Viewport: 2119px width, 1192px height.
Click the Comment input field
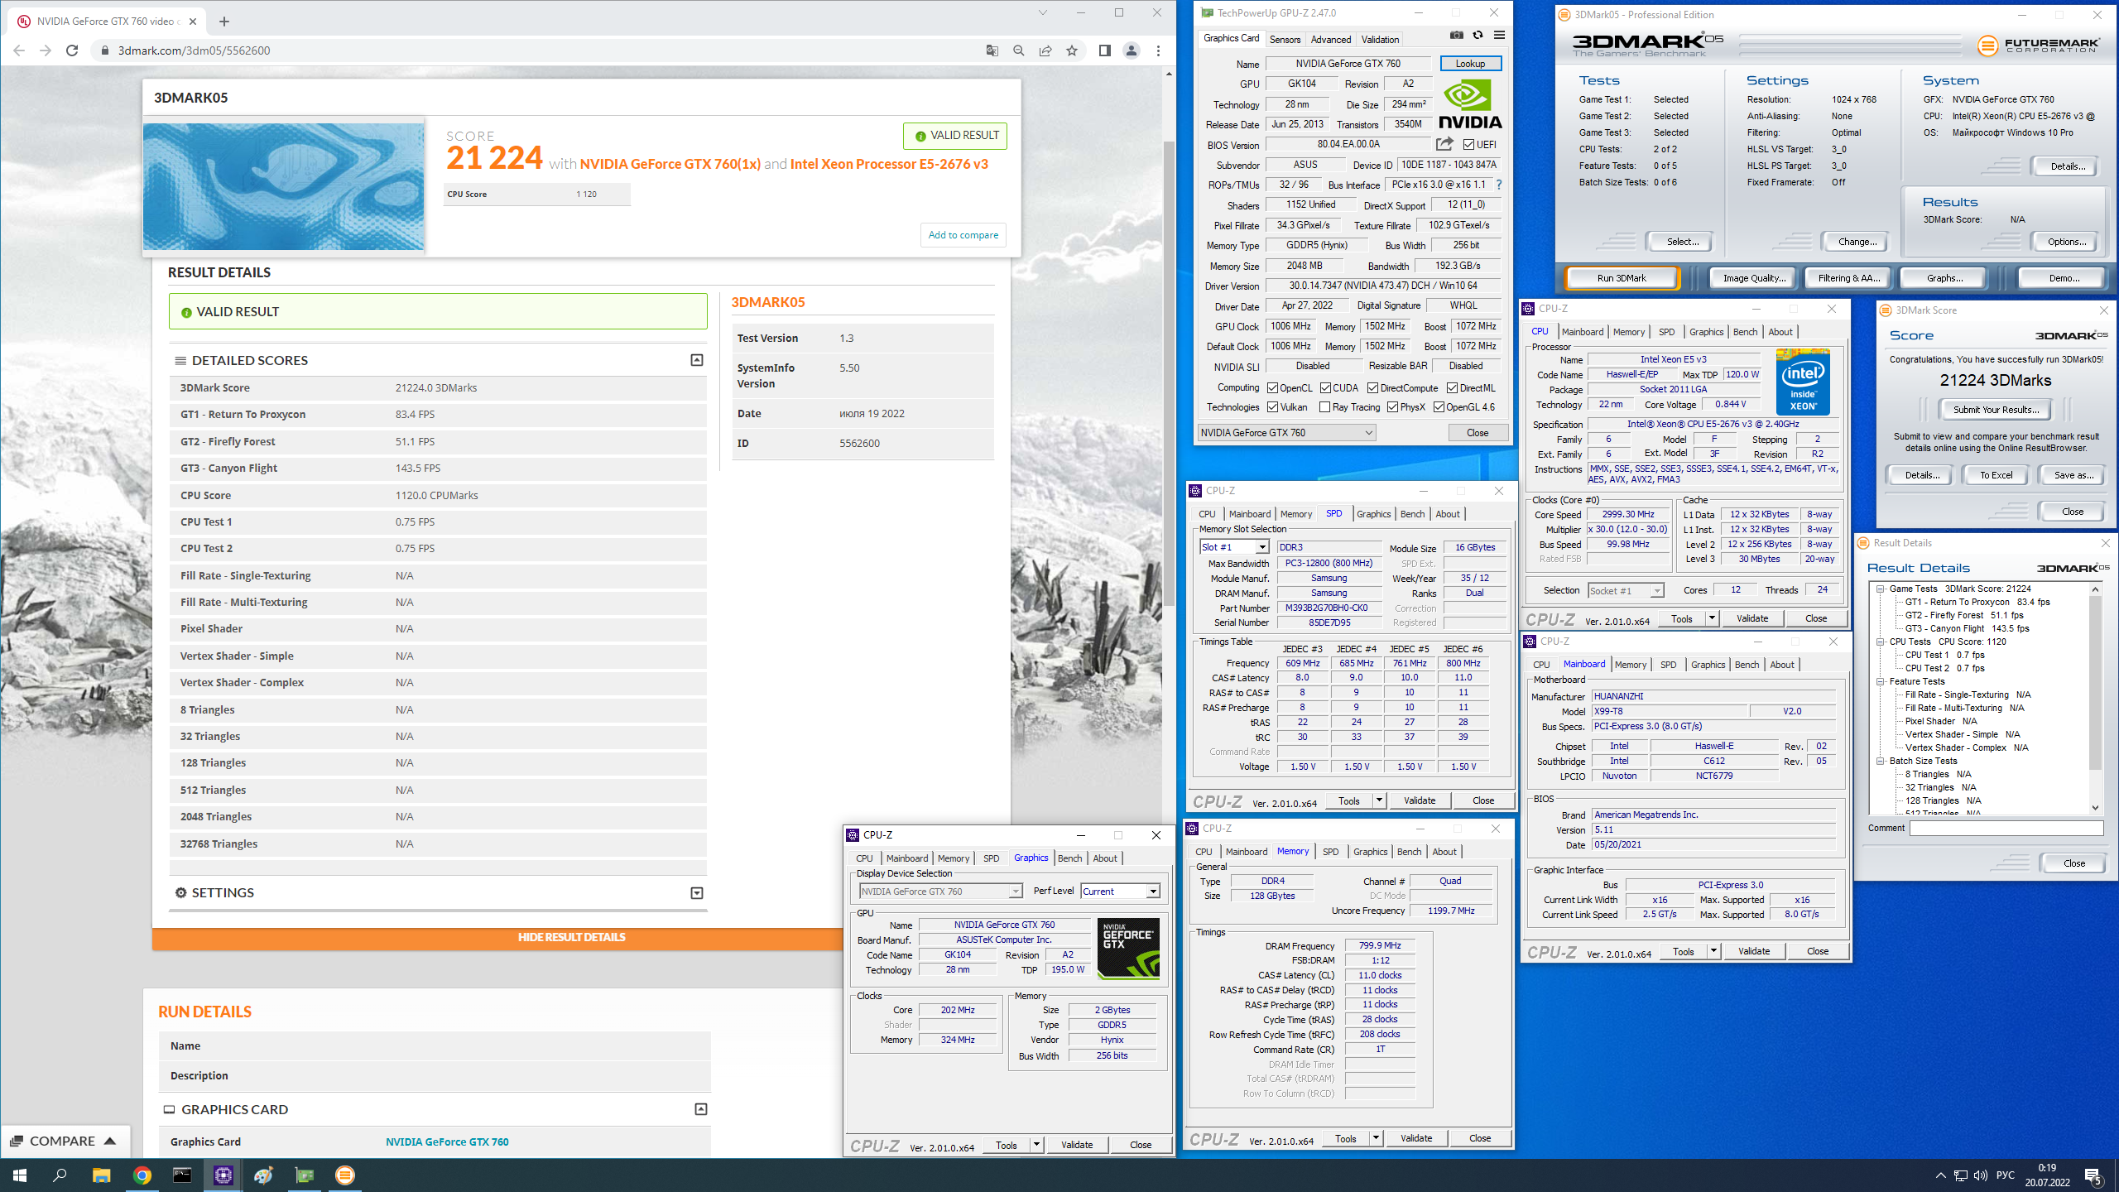point(2006,828)
